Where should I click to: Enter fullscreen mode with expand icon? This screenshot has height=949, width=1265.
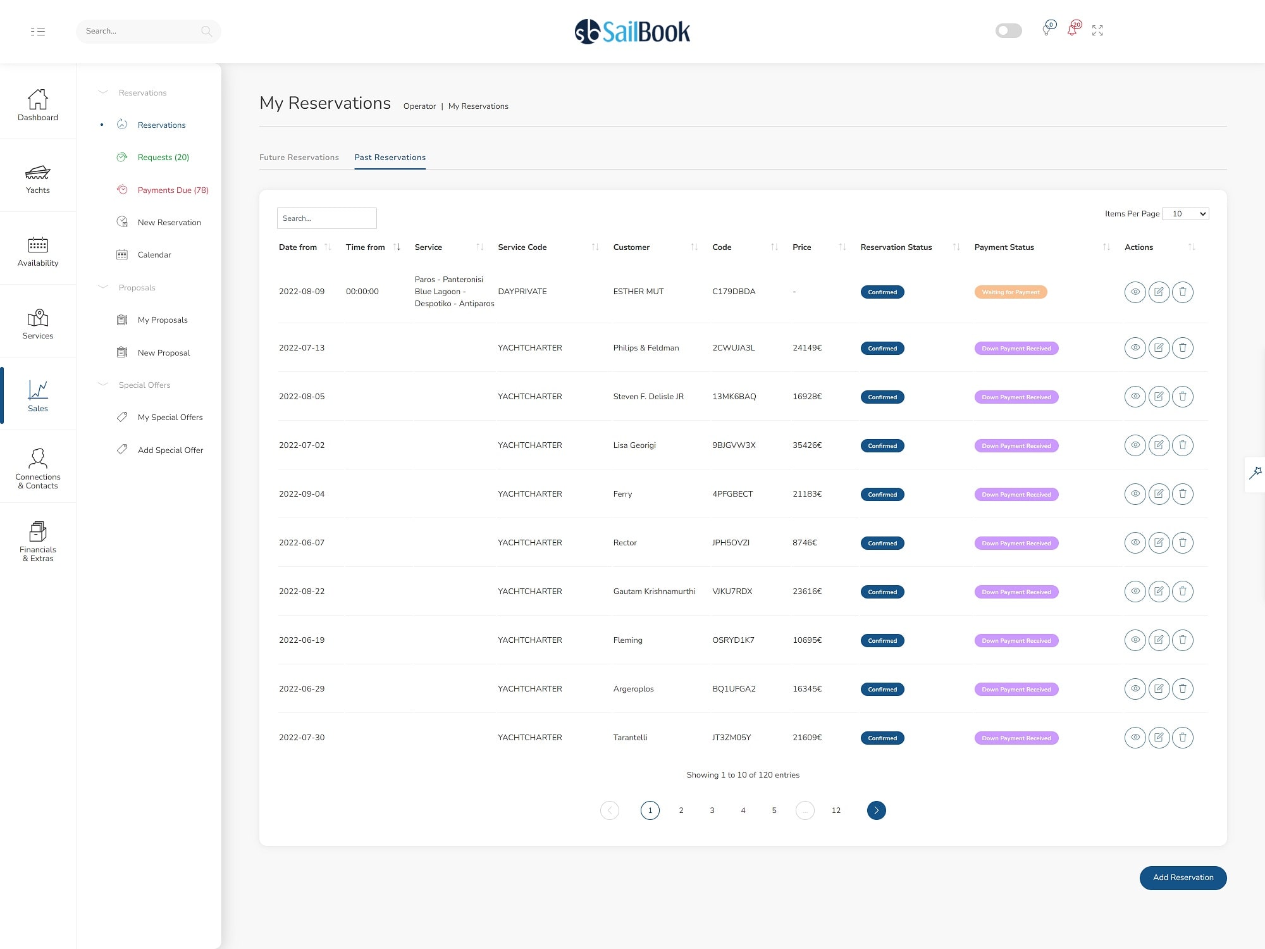pos(1097,30)
